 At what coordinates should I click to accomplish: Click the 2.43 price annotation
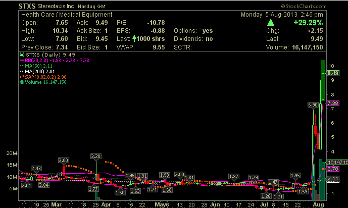(36, 168)
